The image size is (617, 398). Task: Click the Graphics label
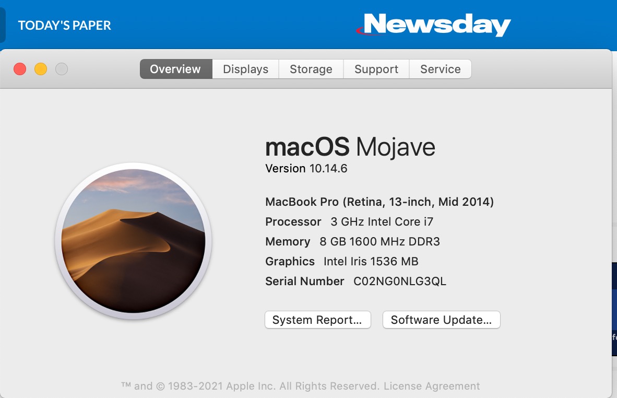(290, 261)
